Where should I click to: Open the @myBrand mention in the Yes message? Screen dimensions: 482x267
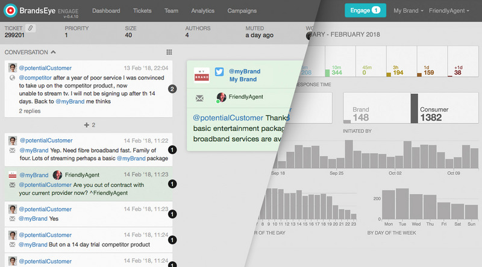point(33,219)
